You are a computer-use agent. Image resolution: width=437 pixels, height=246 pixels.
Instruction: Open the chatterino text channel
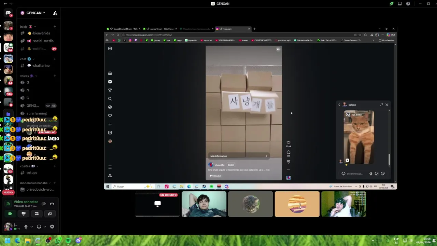point(39,66)
